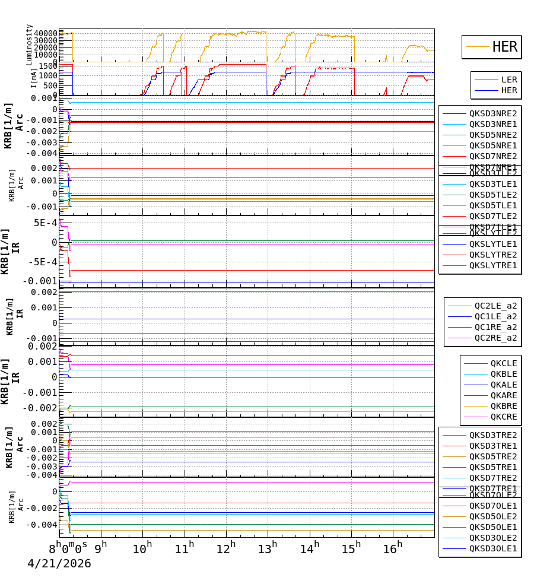Select legend entry QKSD3OLE2

[493, 538]
